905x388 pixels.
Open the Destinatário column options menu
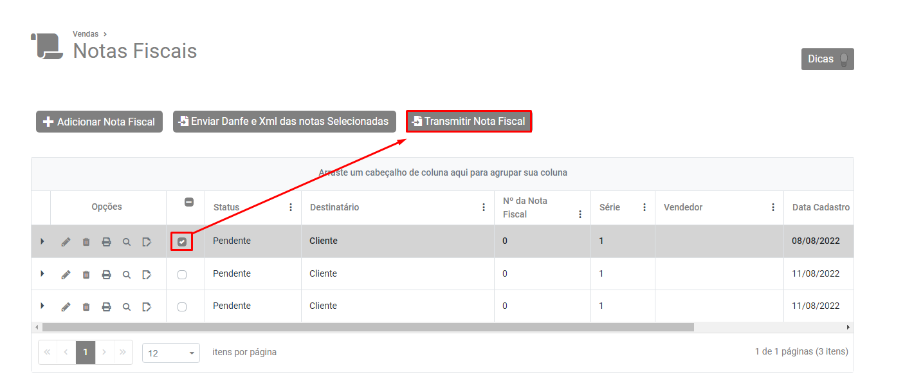coord(484,207)
